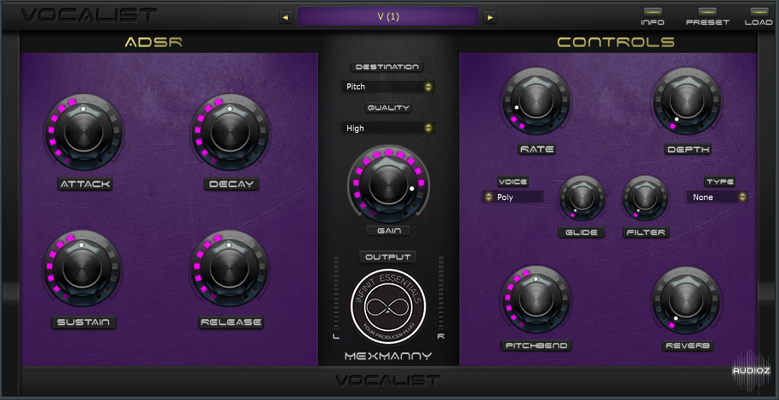The image size is (779, 400).
Task: Click the Reverb knob
Action: point(686,300)
